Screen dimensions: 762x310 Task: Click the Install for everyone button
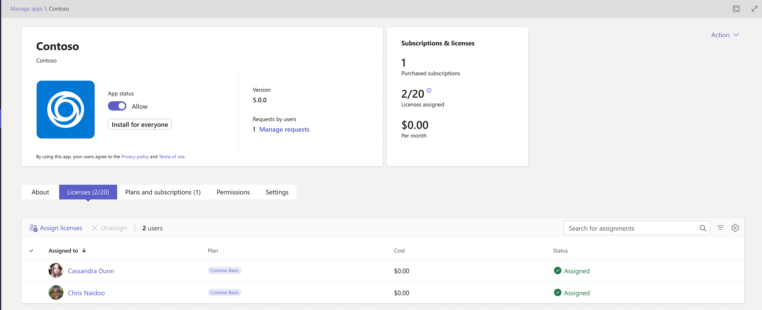point(140,125)
